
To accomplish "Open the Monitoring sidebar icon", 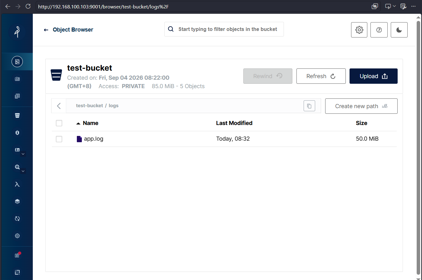I will [x=17, y=167].
